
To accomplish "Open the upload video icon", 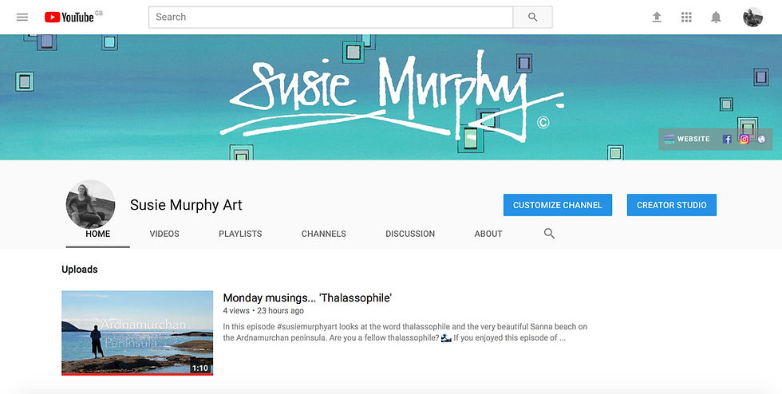I will click(657, 17).
